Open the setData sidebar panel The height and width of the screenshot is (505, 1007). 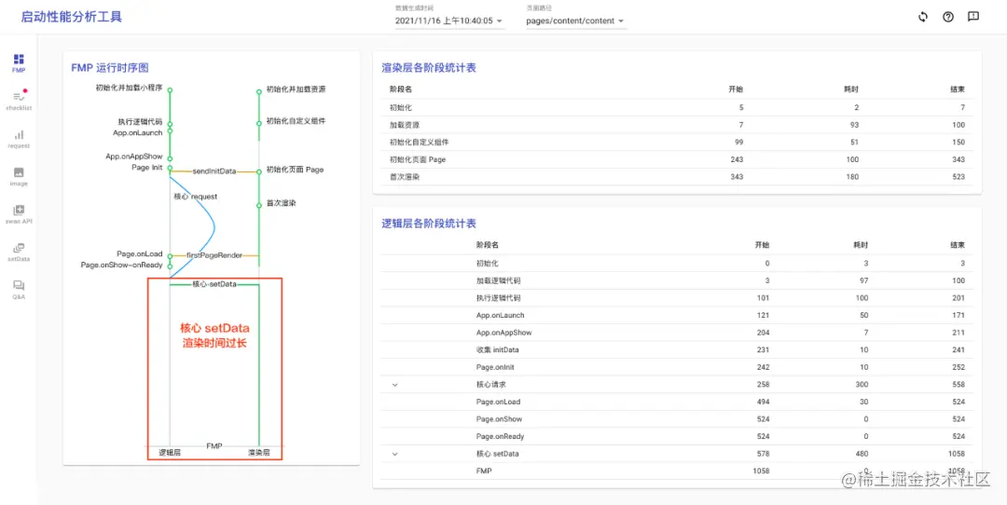[19, 252]
